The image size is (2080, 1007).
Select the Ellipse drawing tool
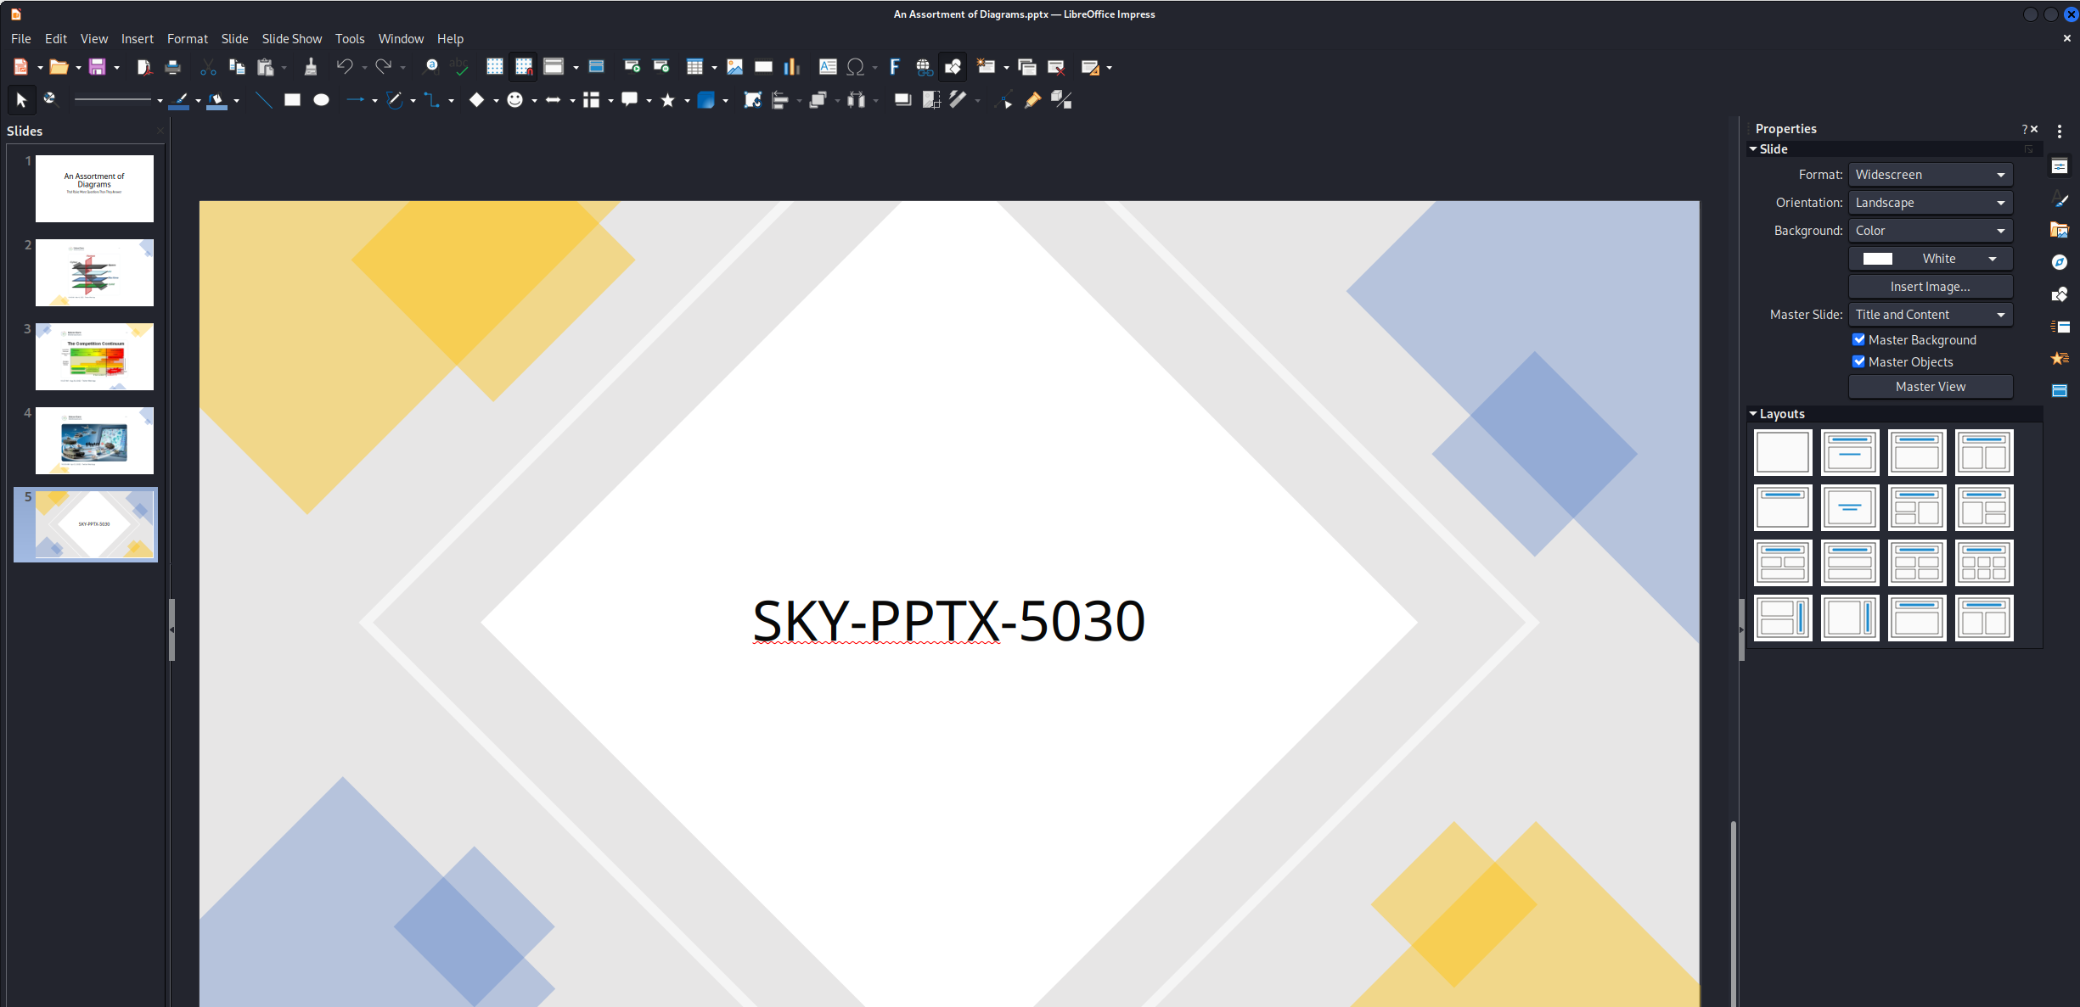click(321, 100)
